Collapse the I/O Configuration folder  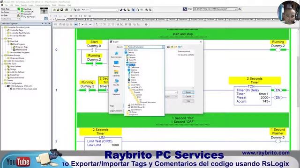click(x=3, y=83)
